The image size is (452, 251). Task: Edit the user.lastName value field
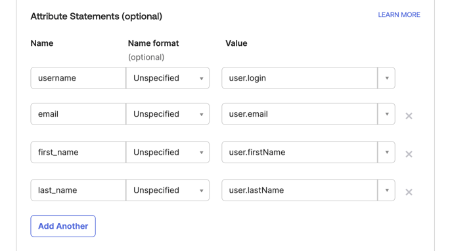coord(300,190)
